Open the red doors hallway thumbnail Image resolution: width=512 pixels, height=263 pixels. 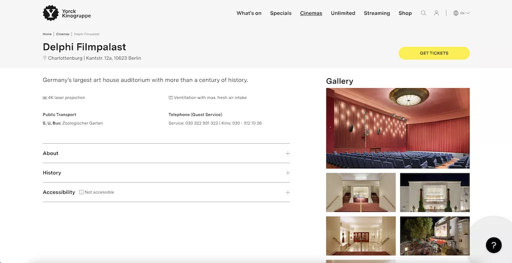point(361,236)
